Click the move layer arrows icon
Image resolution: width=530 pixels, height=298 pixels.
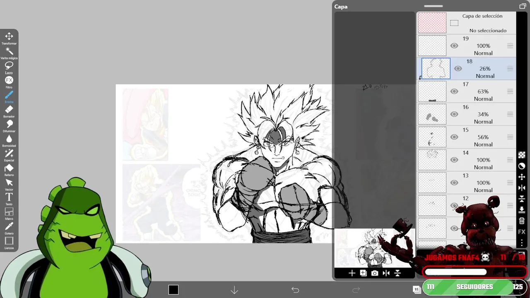pos(522,177)
